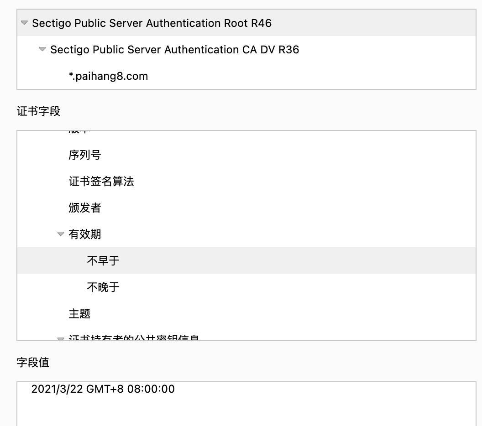Image resolution: width=482 pixels, height=426 pixels.
Task: Select the 主题 field
Action: pyautogui.click(x=79, y=314)
